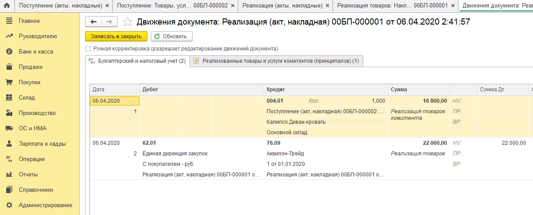This screenshot has height=215, width=533.
Task: Click the Банк и касса ruble icon
Action: coord(9,52)
